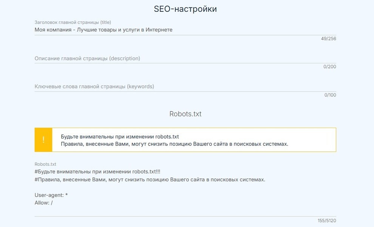Image resolution: width=374 pixels, height=227 pixels.
Task: Click the small Robots.txt field label
Action: (45, 164)
